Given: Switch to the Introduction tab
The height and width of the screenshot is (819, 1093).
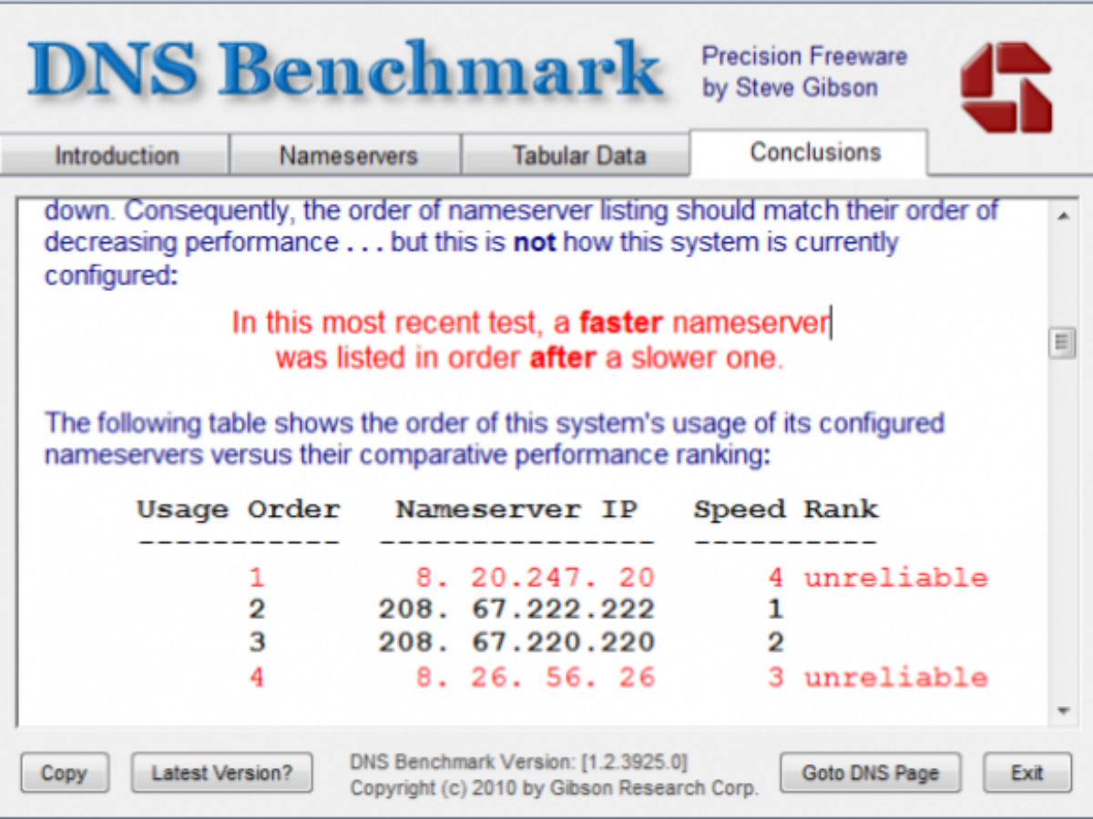Looking at the screenshot, I should click(x=116, y=155).
